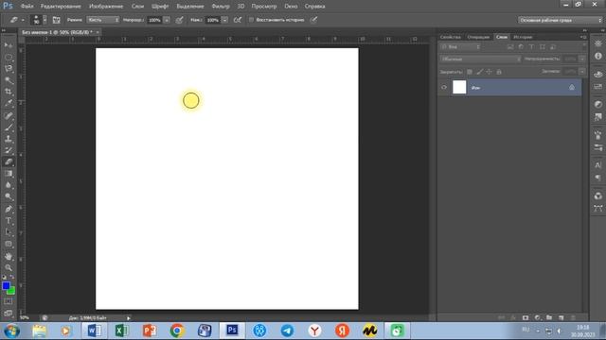Create a new layer in Layers panel
Viewport: 606px width, 340px height.
tap(561, 317)
